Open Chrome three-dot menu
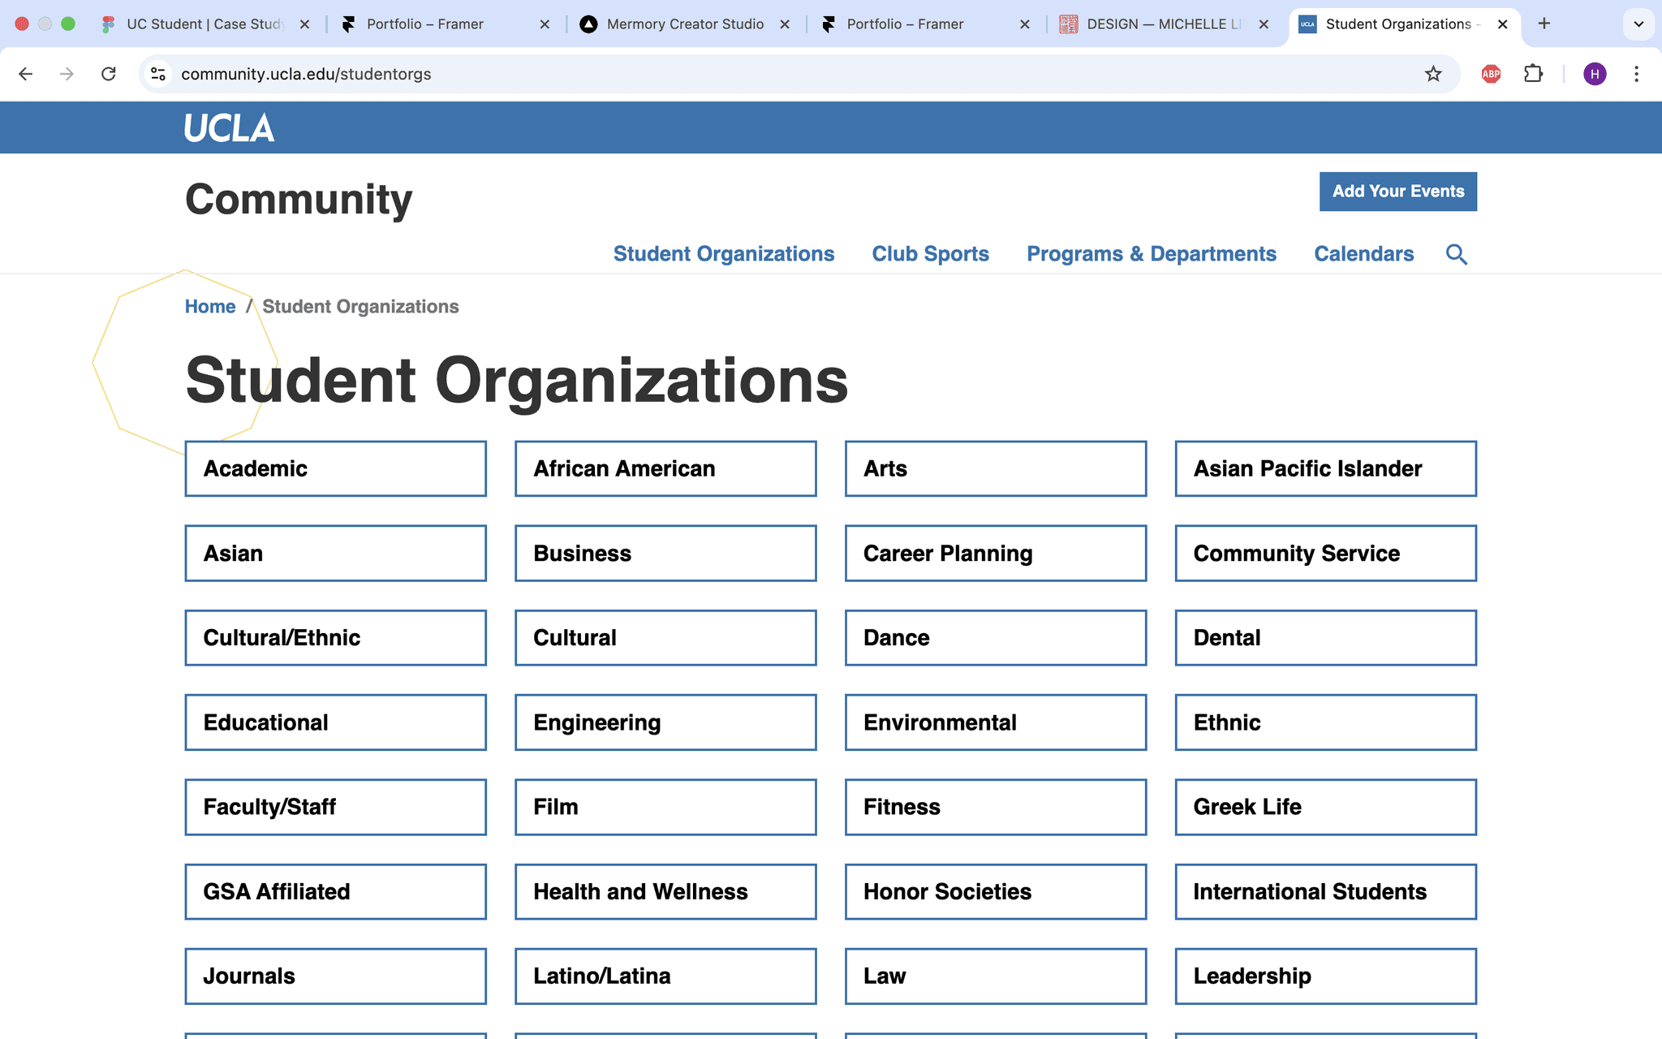The image size is (1662, 1039). pyautogui.click(x=1636, y=74)
